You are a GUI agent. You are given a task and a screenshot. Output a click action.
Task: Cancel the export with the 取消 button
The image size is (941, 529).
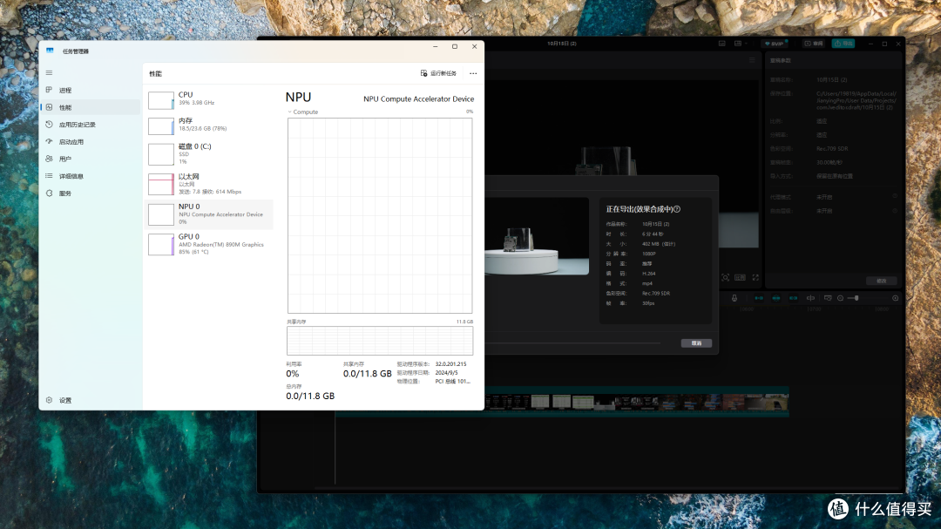(695, 343)
